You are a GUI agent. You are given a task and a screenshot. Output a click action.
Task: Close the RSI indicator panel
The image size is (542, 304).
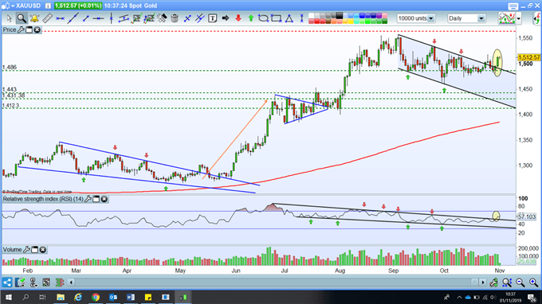[x=104, y=199]
